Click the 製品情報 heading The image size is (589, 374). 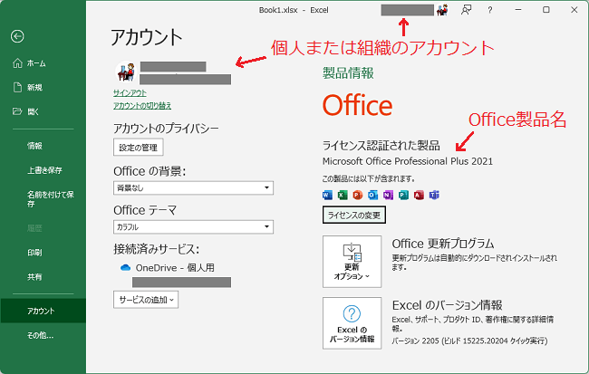point(348,73)
